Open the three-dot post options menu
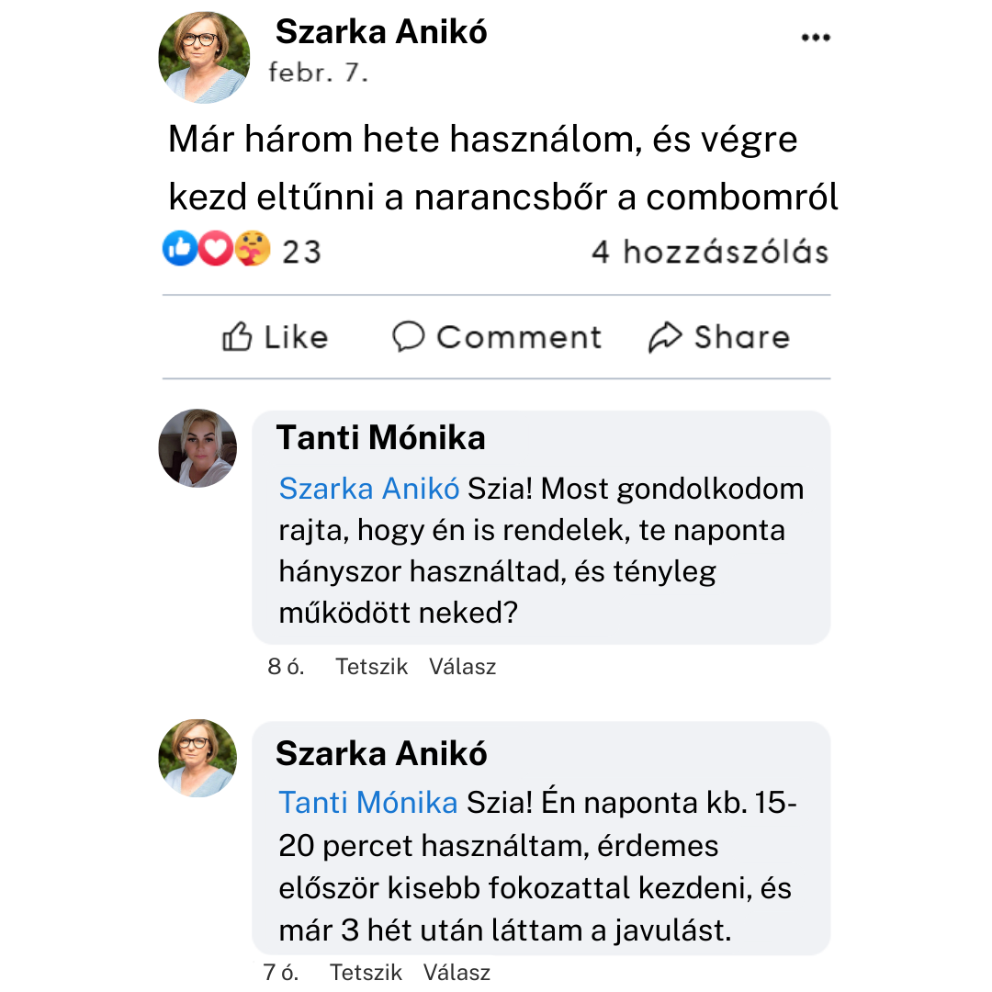 click(x=815, y=39)
